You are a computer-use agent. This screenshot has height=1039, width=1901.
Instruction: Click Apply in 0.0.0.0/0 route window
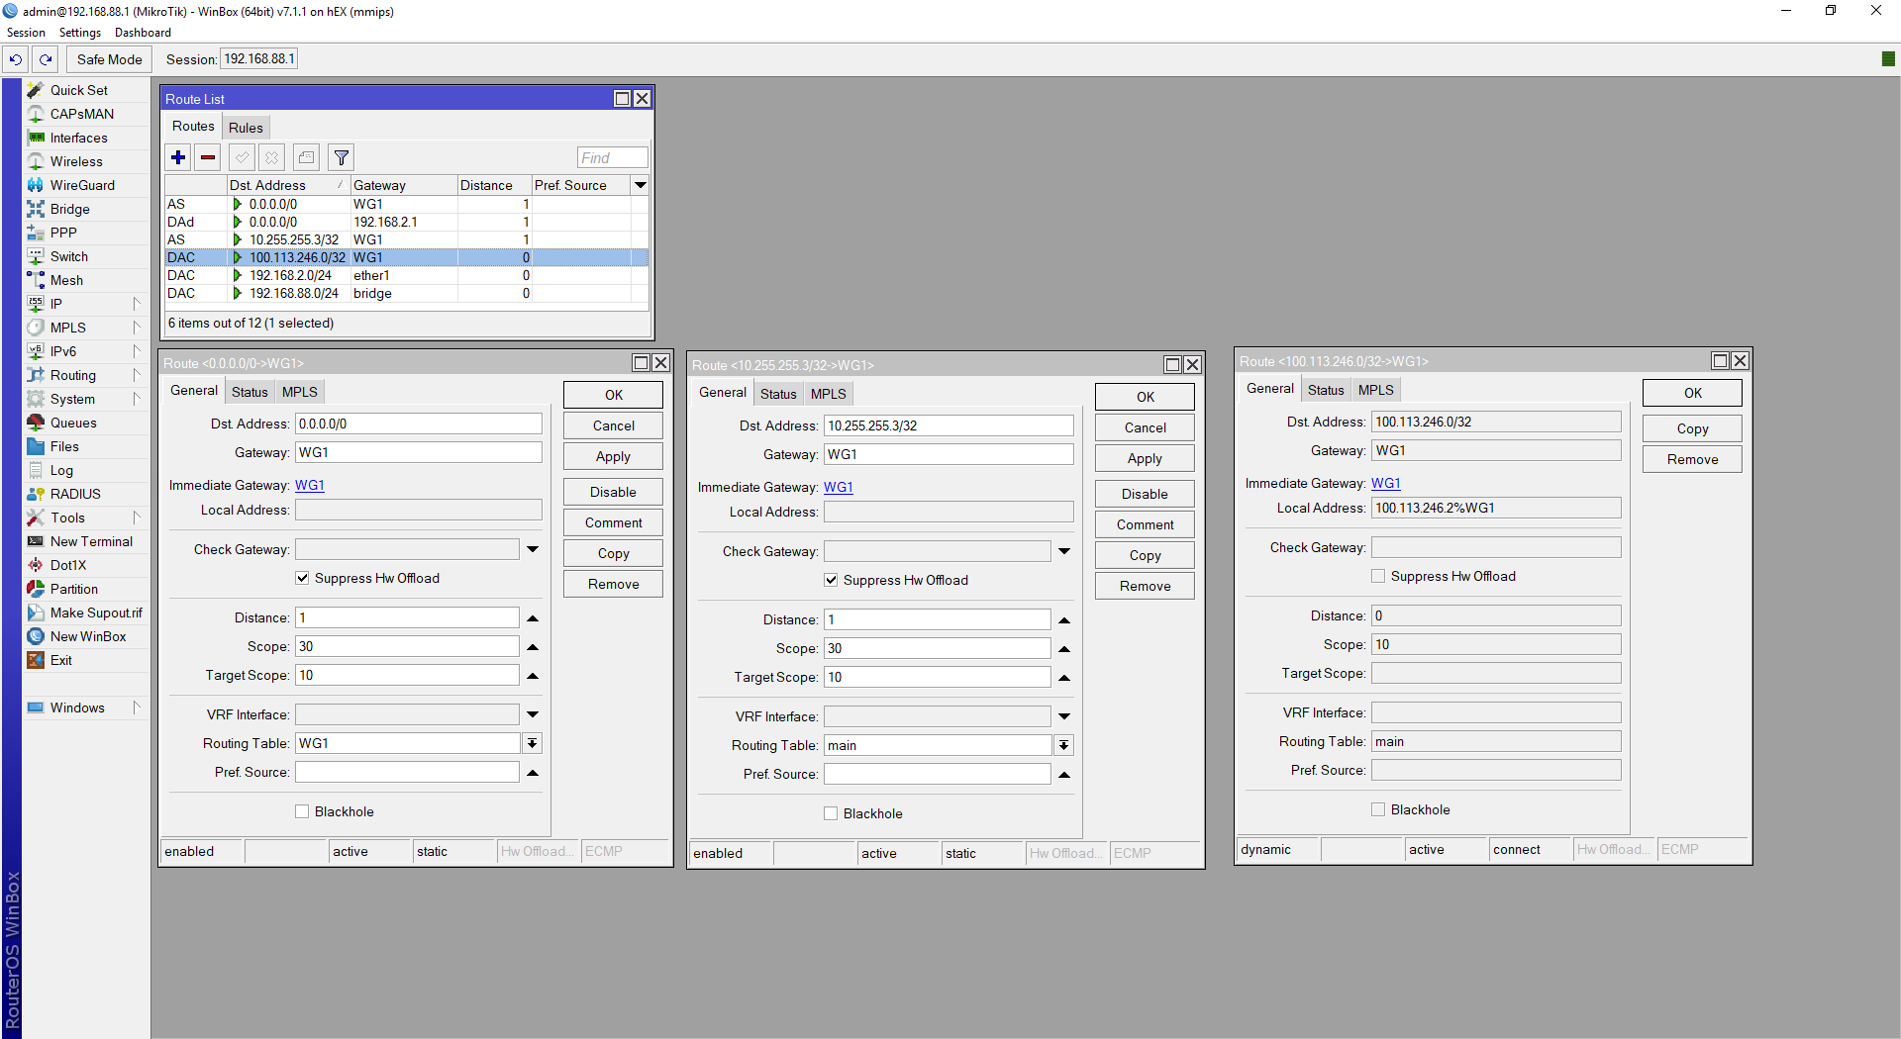click(x=613, y=456)
